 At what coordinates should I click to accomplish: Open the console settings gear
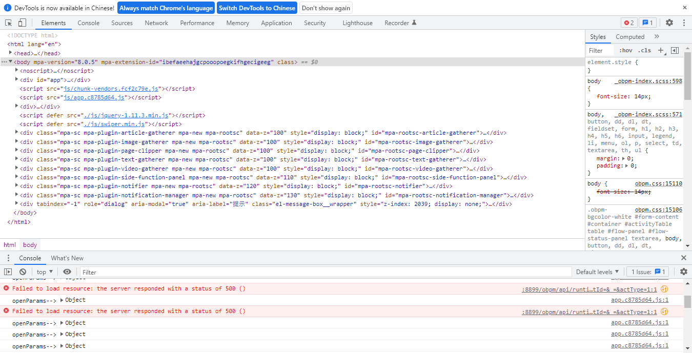point(684,272)
